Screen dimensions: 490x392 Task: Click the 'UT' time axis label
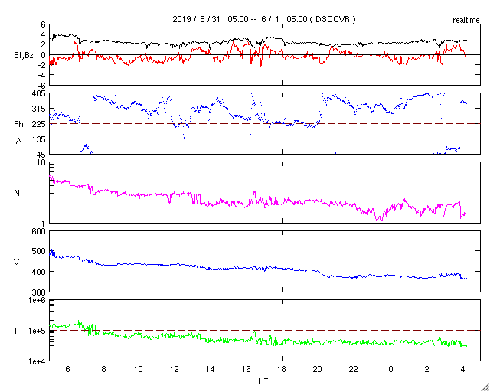coord(263,381)
